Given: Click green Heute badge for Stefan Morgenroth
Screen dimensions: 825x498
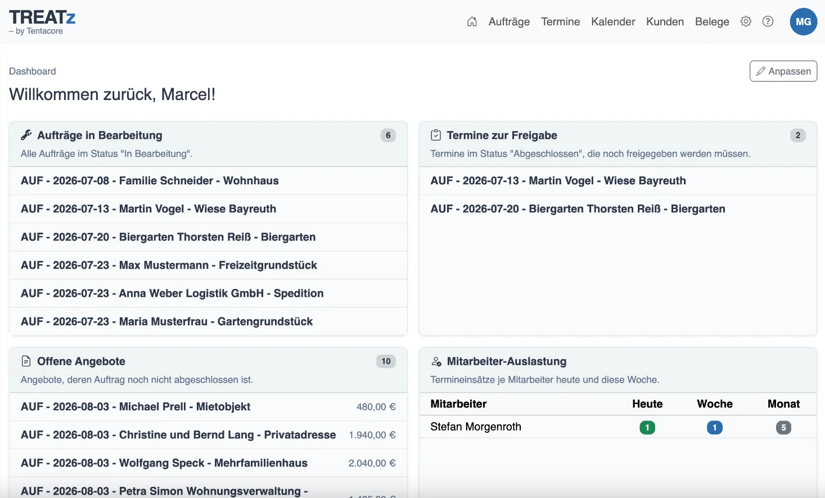Looking at the screenshot, I should click(647, 427).
